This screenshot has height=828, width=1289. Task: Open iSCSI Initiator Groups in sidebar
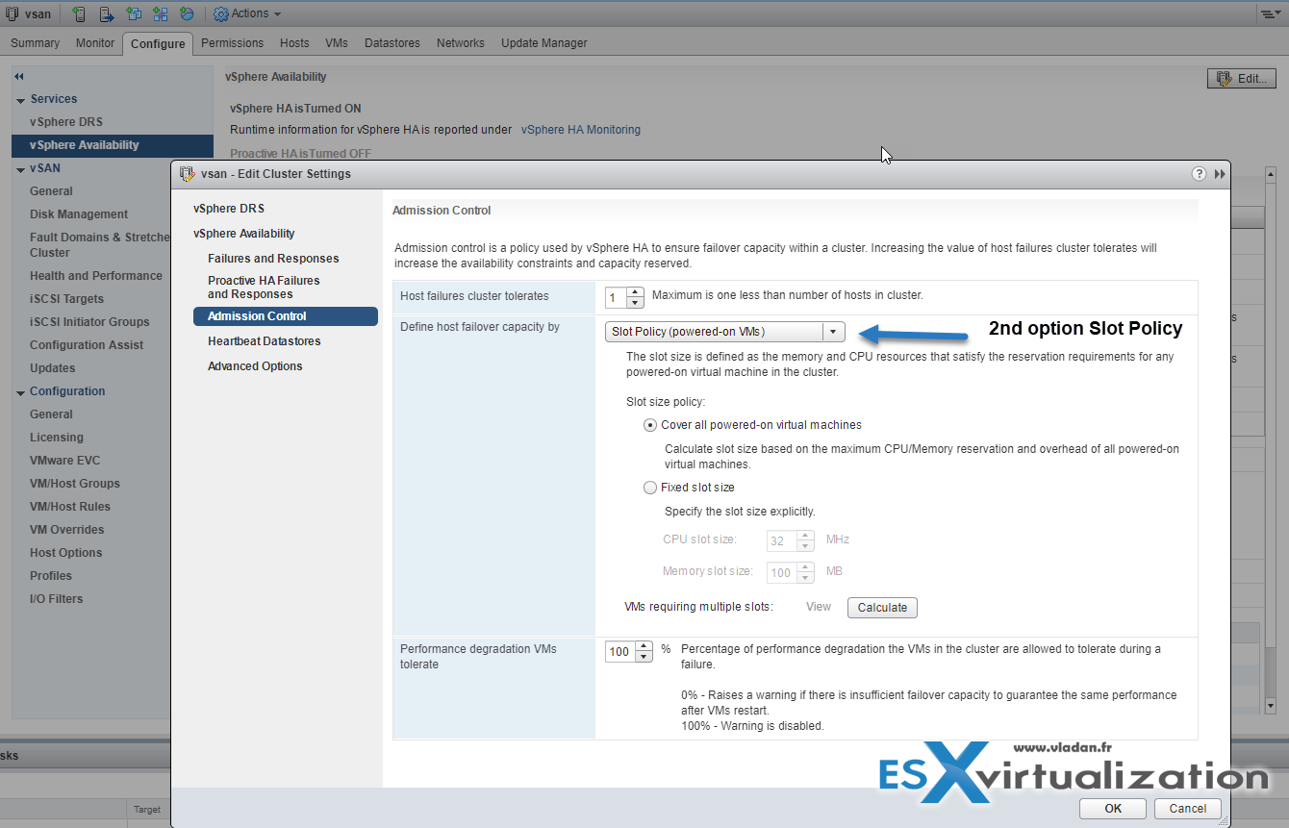[x=89, y=322]
